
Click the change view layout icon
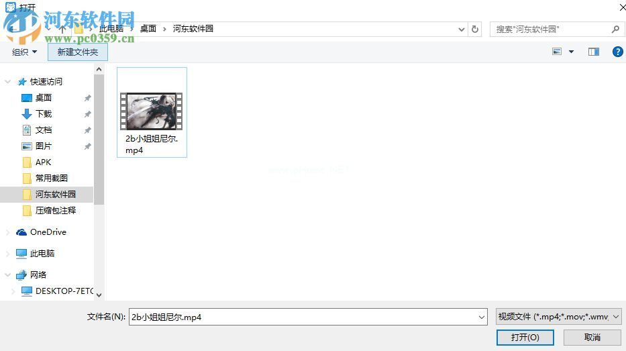coord(557,52)
